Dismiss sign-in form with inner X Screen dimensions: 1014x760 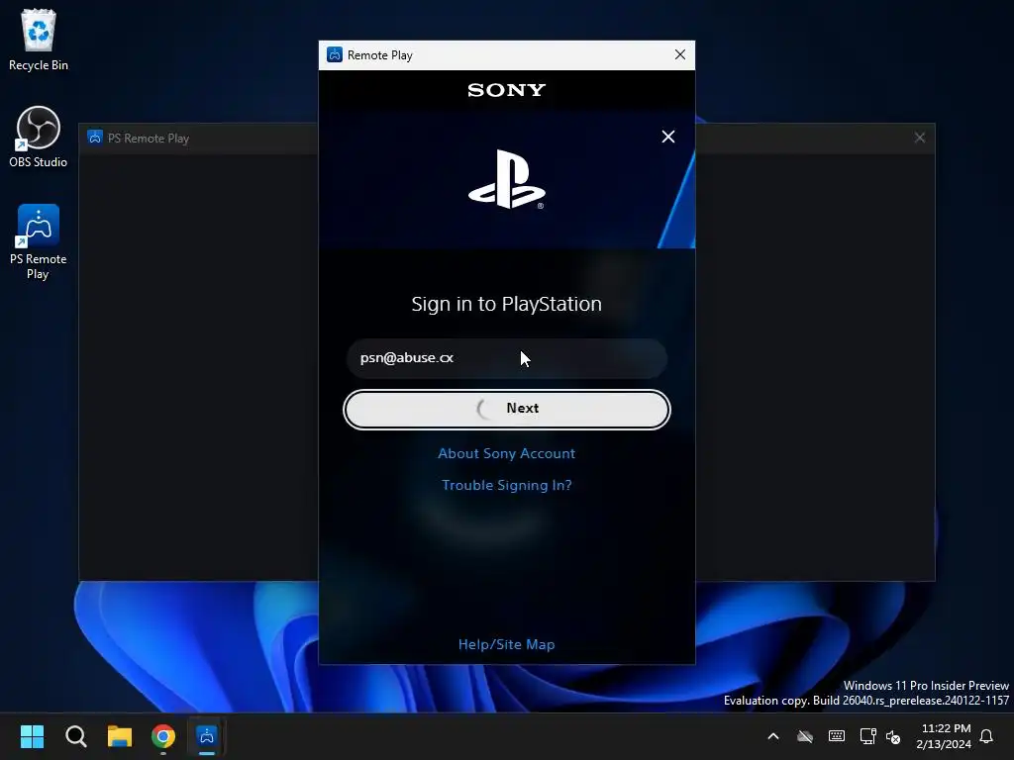pos(668,137)
